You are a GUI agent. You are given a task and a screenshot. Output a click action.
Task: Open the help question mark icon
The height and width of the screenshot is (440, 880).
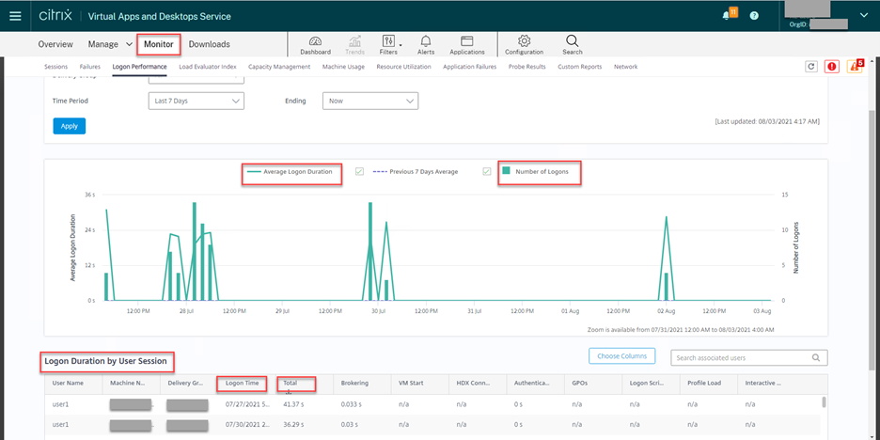click(754, 16)
